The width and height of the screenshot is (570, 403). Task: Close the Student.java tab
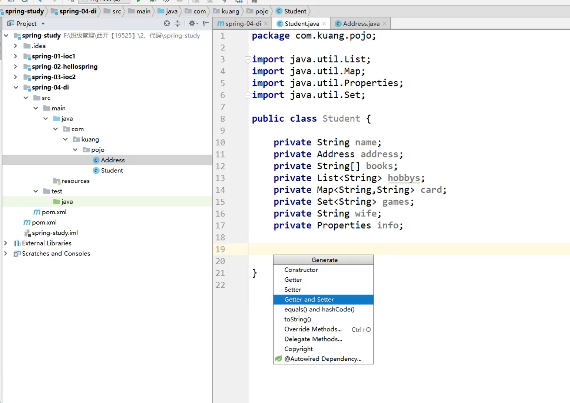pyautogui.click(x=324, y=24)
